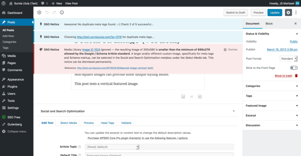The width and height of the screenshot is (301, 156).
Task: Open the image ID 1024 link
Action: [91, 50]
